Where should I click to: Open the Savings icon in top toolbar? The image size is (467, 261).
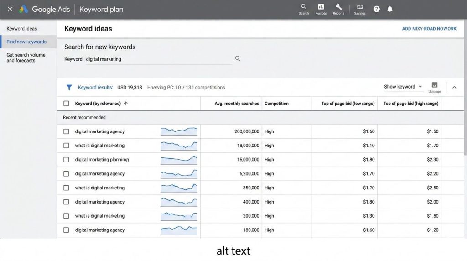[x=359, y=9]
